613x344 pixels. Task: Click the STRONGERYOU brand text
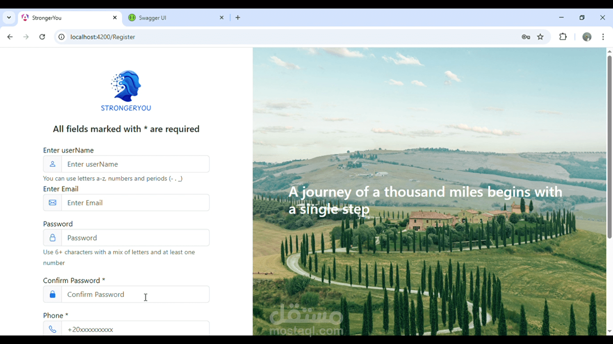click(x=126, y=108)
